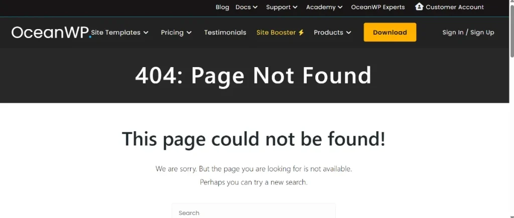Open the Products menu chevron
The image size is (514, 218).
(348, 33)
